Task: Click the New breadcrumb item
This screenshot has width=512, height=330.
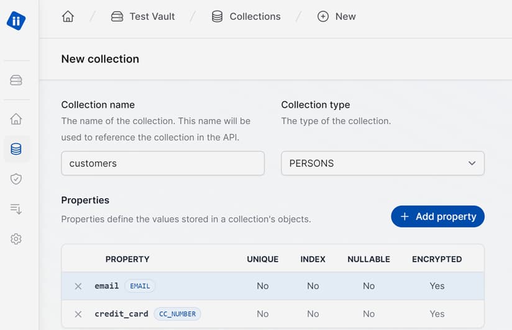Action: click(336, 17)
